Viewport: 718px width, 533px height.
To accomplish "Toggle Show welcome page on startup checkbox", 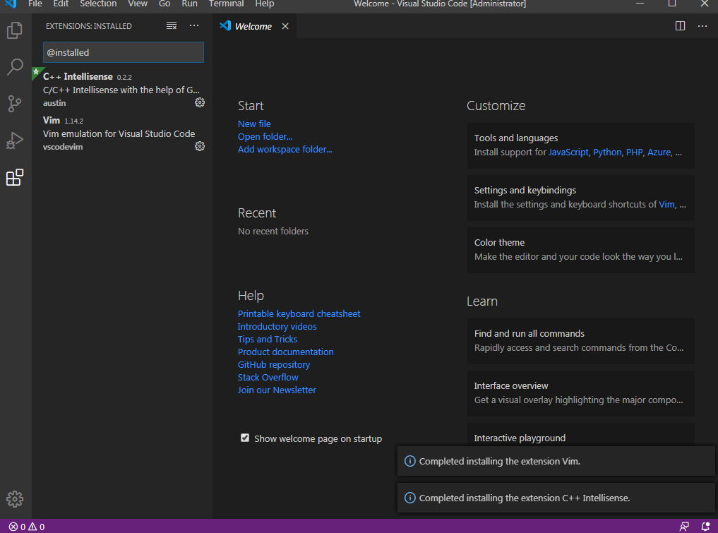I will tap(245, 438).
